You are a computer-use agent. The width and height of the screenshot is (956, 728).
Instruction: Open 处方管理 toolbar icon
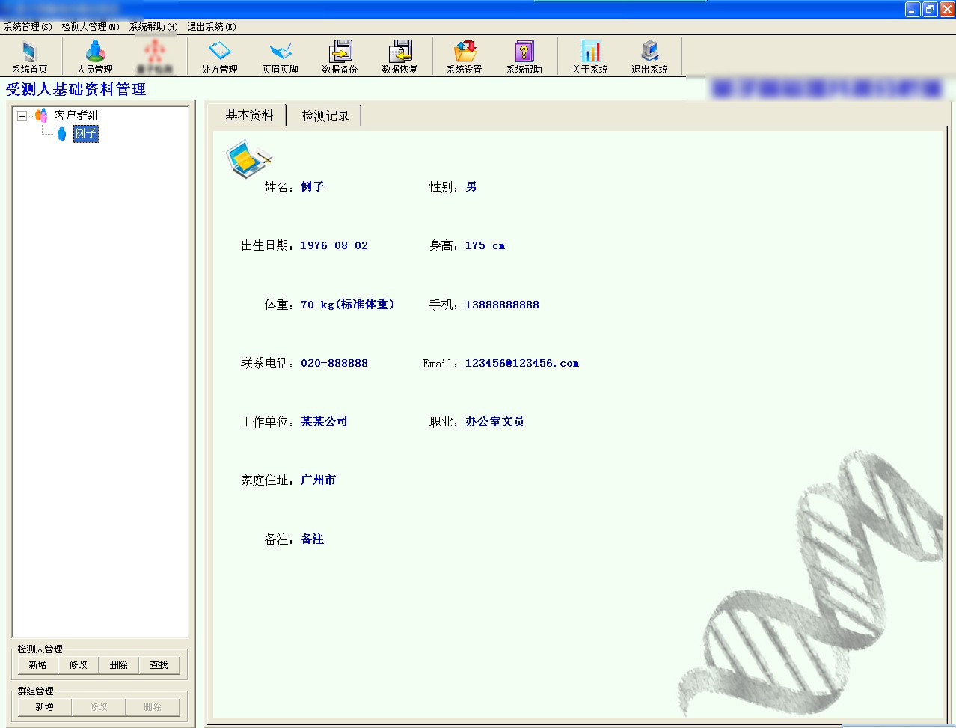pyautogui.click(x=219, y=56)
